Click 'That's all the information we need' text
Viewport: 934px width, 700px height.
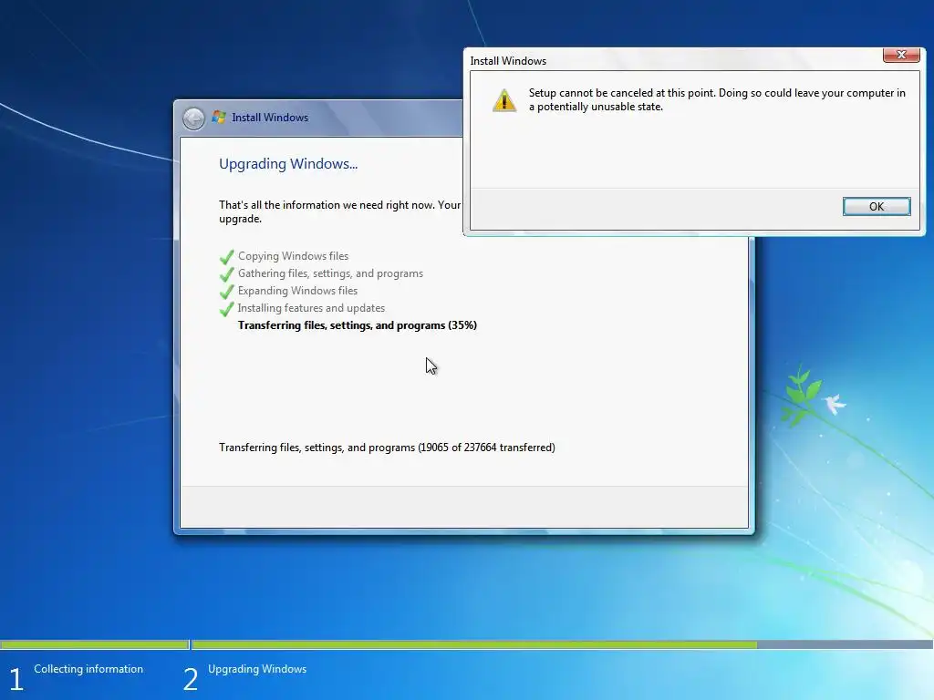click(x=339, y=211)
